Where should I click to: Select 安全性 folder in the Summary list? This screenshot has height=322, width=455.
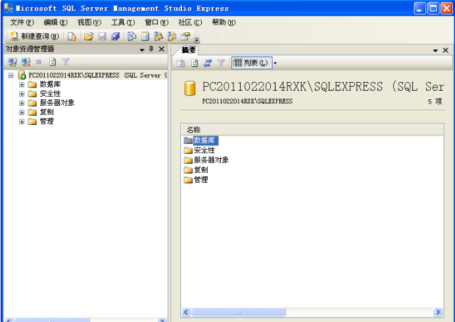point(200,150)
